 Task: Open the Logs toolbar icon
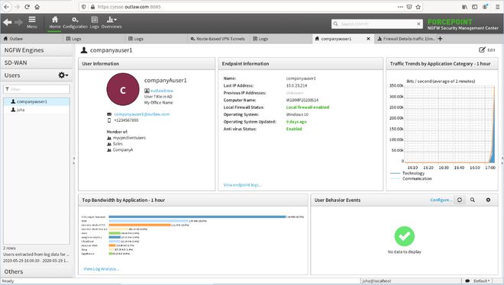[x=94, y=20]
